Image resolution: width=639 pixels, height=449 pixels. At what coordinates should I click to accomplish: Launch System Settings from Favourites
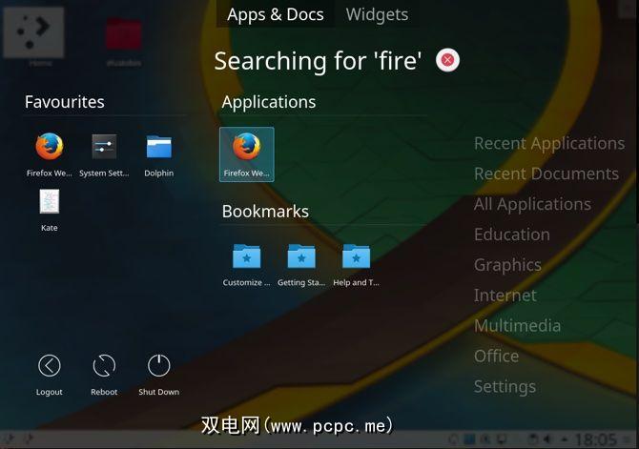[x=104, y=154]
